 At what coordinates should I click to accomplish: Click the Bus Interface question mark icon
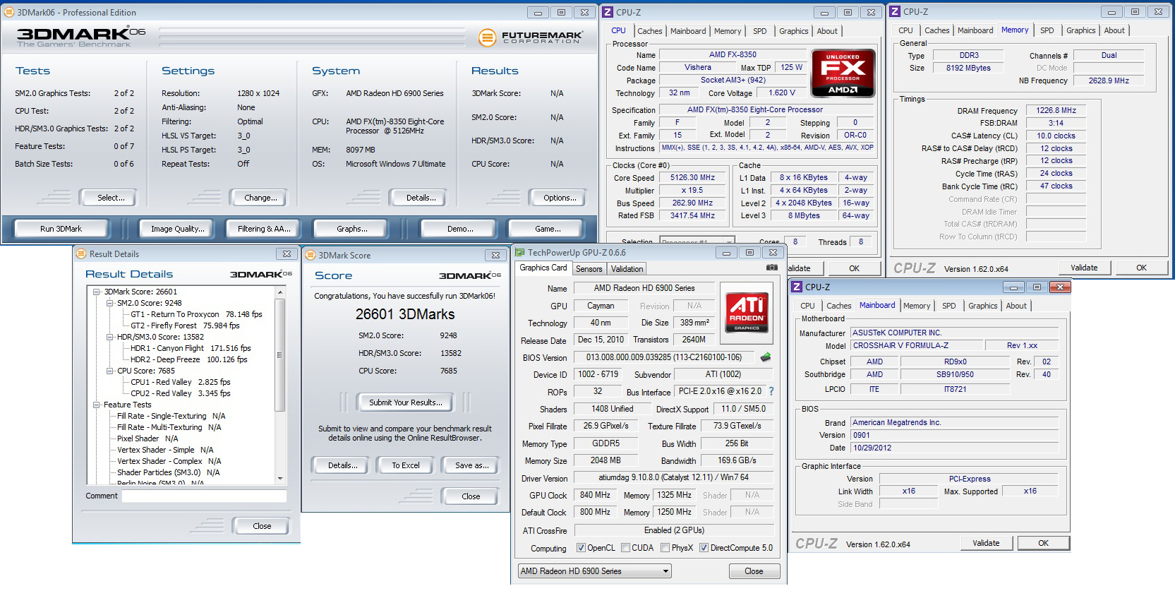(771, 391)
